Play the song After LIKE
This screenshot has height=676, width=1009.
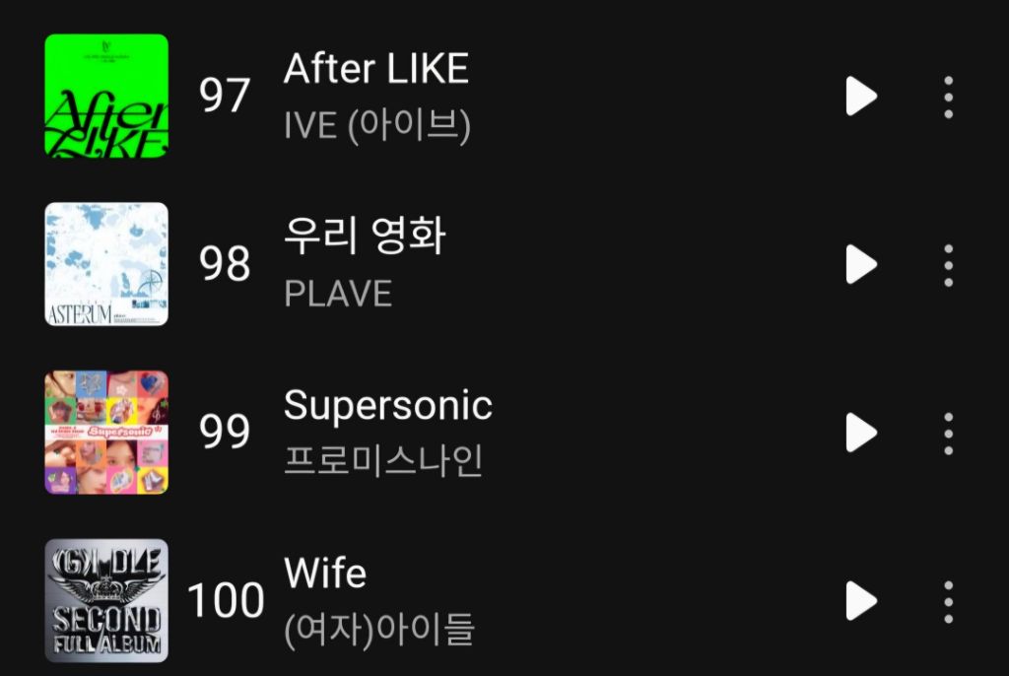pyautogui.click(x=862, y=96)
